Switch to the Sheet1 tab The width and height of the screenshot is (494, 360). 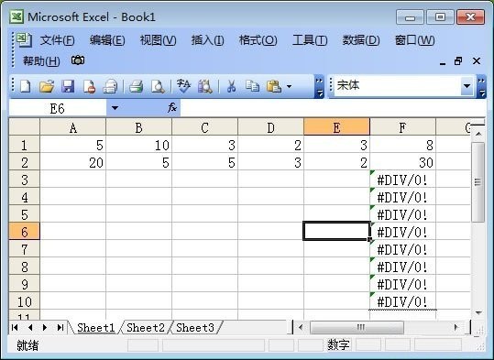click(95, 328)
